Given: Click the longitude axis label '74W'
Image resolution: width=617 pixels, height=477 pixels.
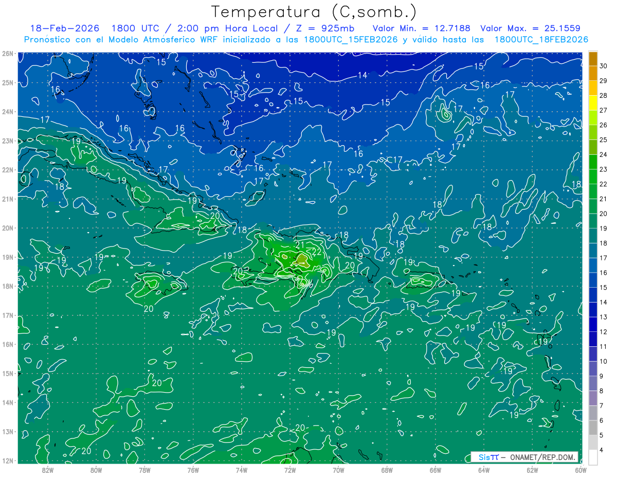Looking at the screenshot, I should pyautogui.click(x=241, y=470).
